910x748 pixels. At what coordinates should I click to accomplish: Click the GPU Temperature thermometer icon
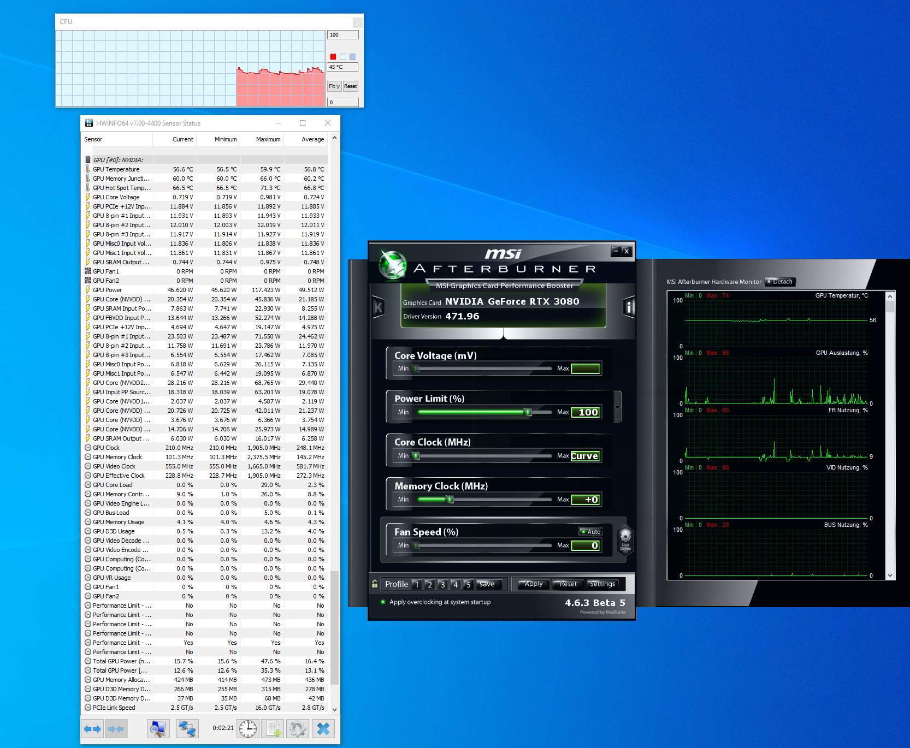point(88,169)
